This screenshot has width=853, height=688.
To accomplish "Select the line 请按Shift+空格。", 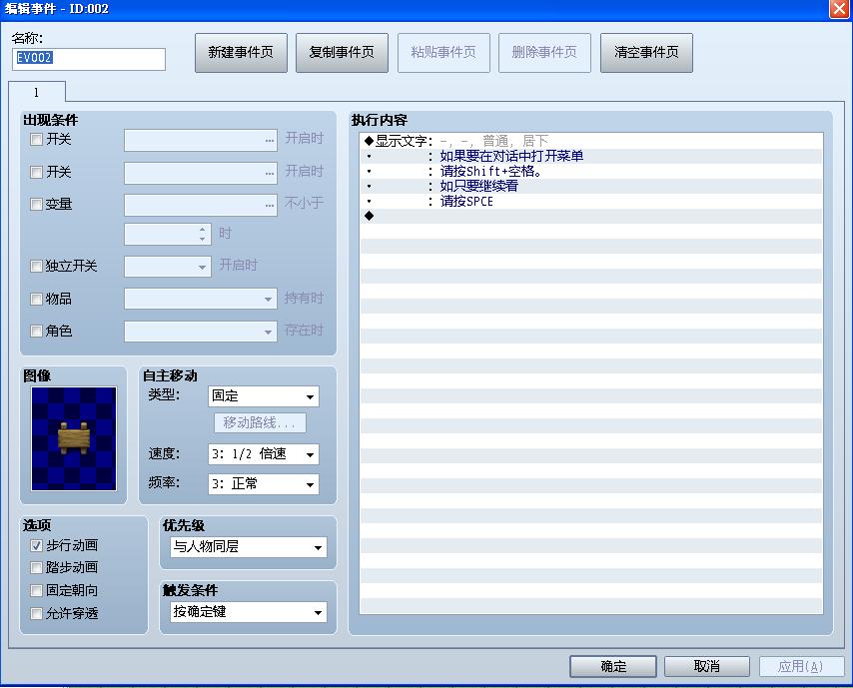I will tap(591, 172).
